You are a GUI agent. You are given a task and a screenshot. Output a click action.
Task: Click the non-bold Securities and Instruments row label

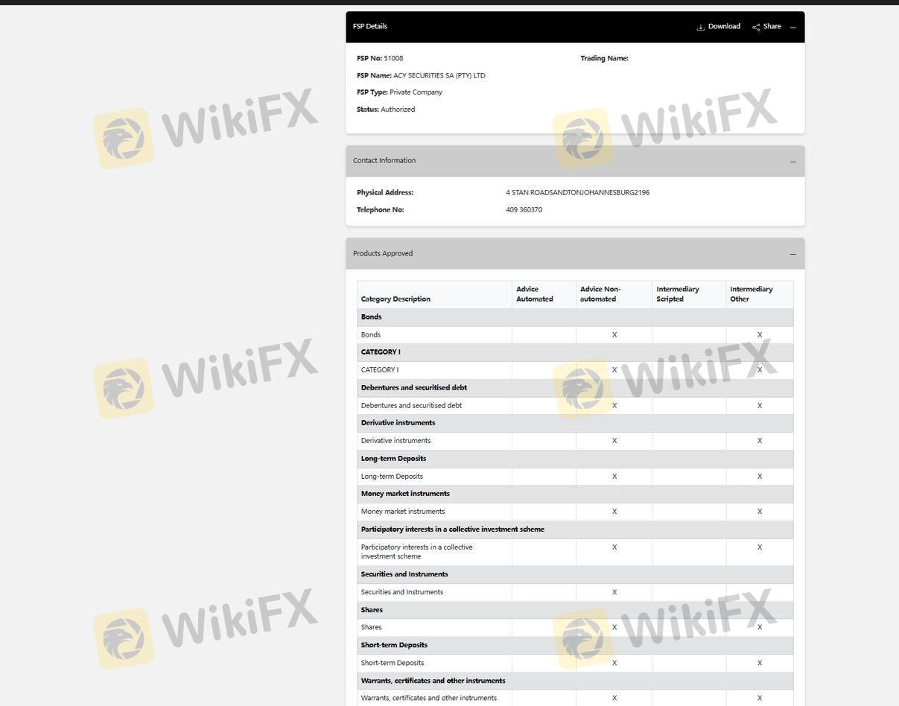click(402, 592)
